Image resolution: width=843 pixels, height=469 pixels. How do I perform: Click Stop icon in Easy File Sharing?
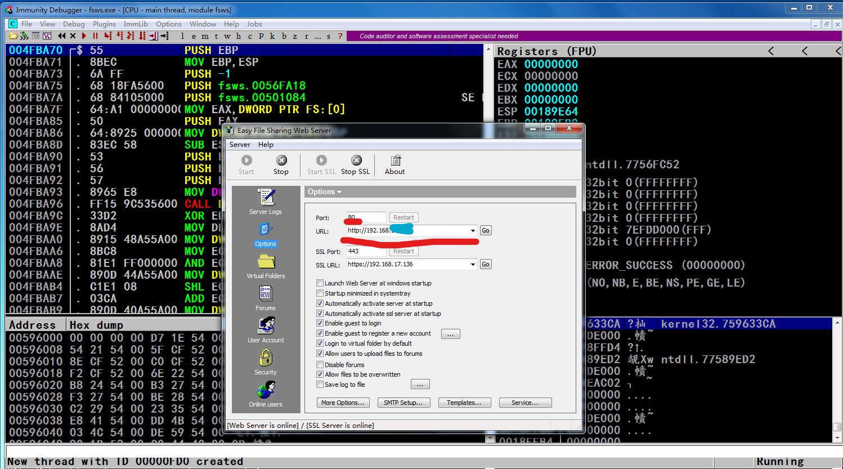pos(281,165)
